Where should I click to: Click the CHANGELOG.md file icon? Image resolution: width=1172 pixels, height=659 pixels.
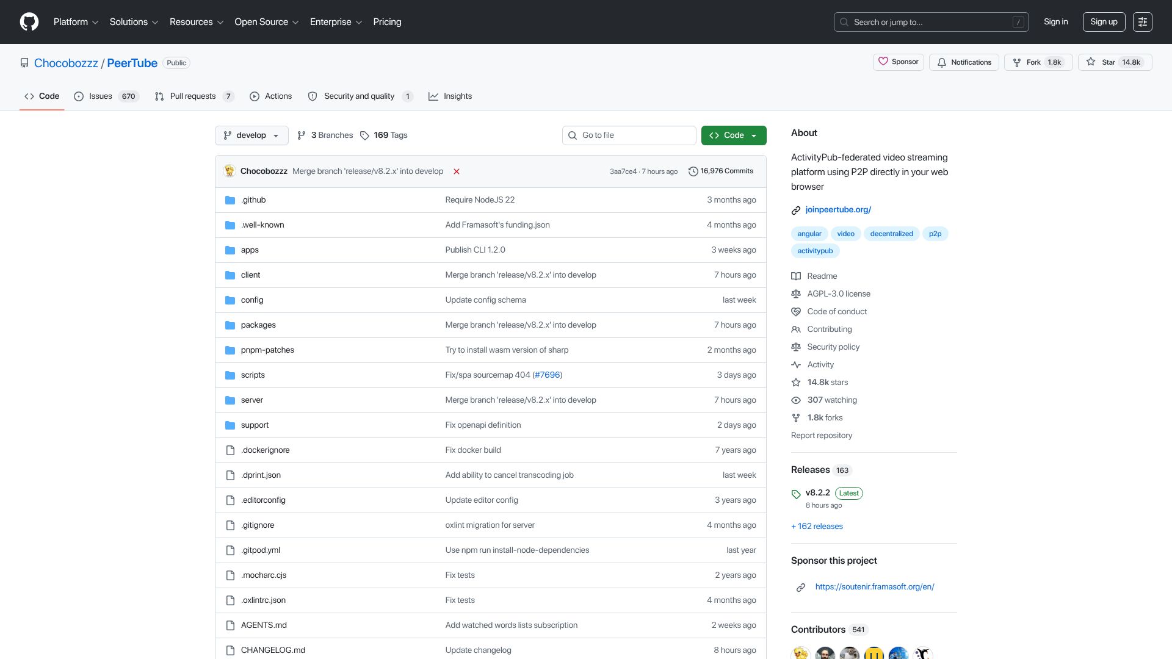230,650
